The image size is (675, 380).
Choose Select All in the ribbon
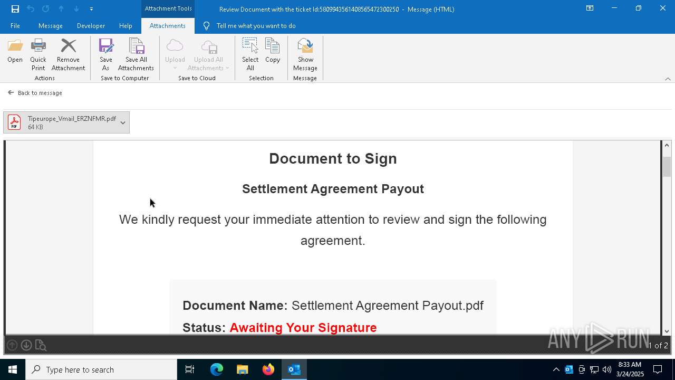tap(250, 54)
